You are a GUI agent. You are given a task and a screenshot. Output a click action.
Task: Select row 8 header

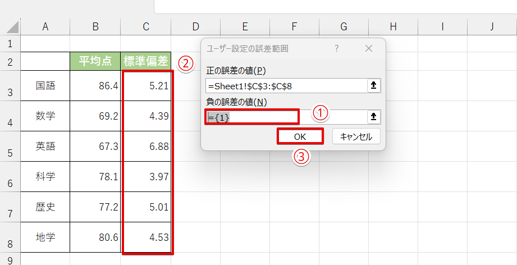point(10,237)
